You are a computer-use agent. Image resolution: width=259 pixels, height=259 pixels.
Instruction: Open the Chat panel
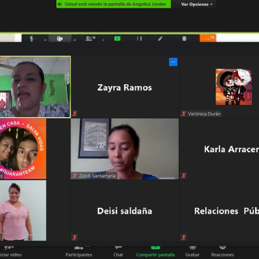pyautogui.click(x=118, y=252)
